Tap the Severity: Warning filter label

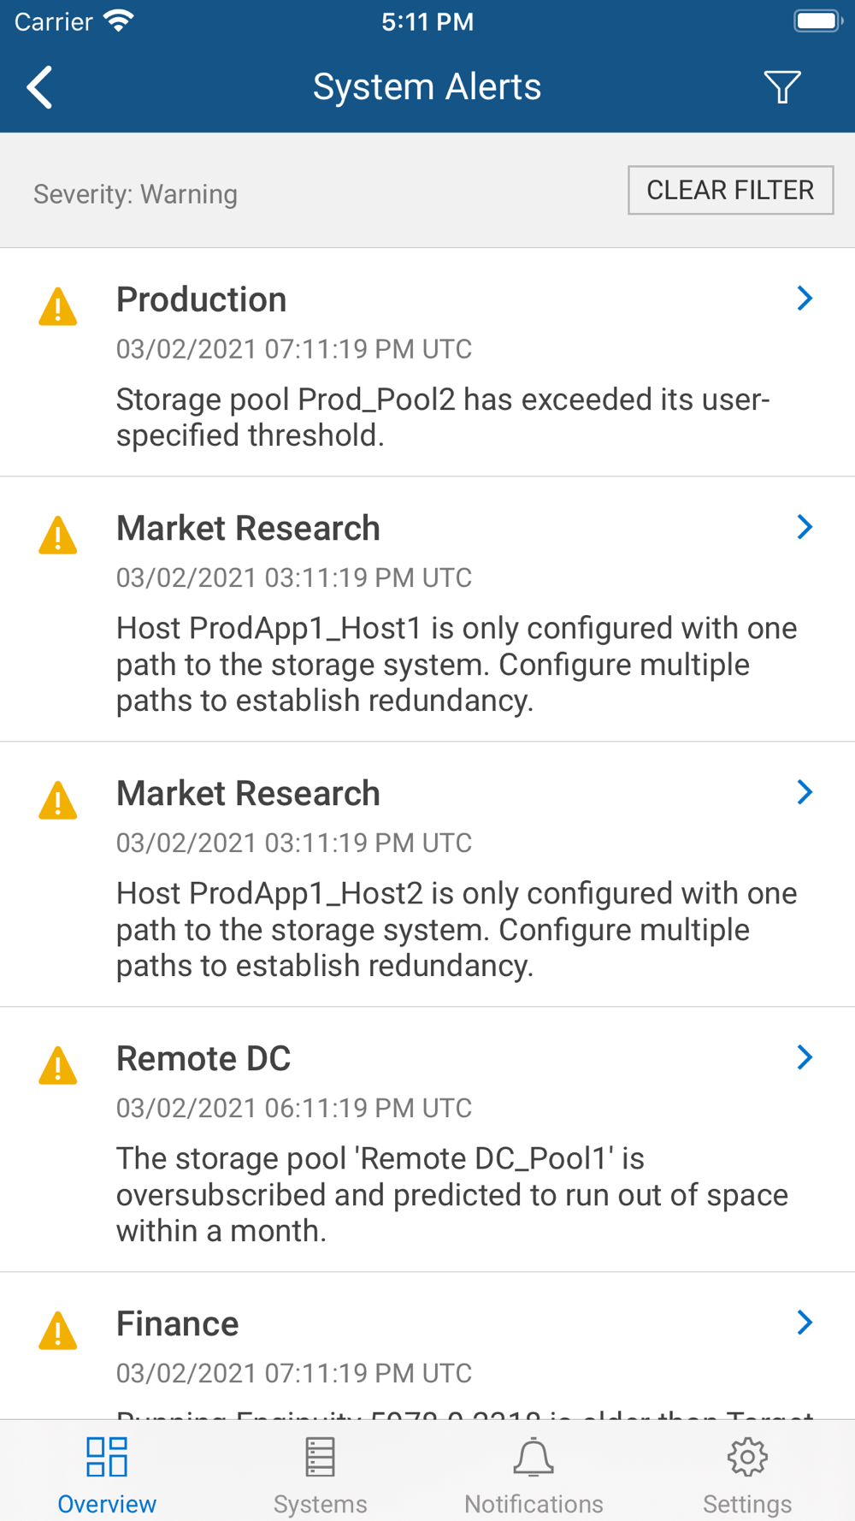point(135,194)
